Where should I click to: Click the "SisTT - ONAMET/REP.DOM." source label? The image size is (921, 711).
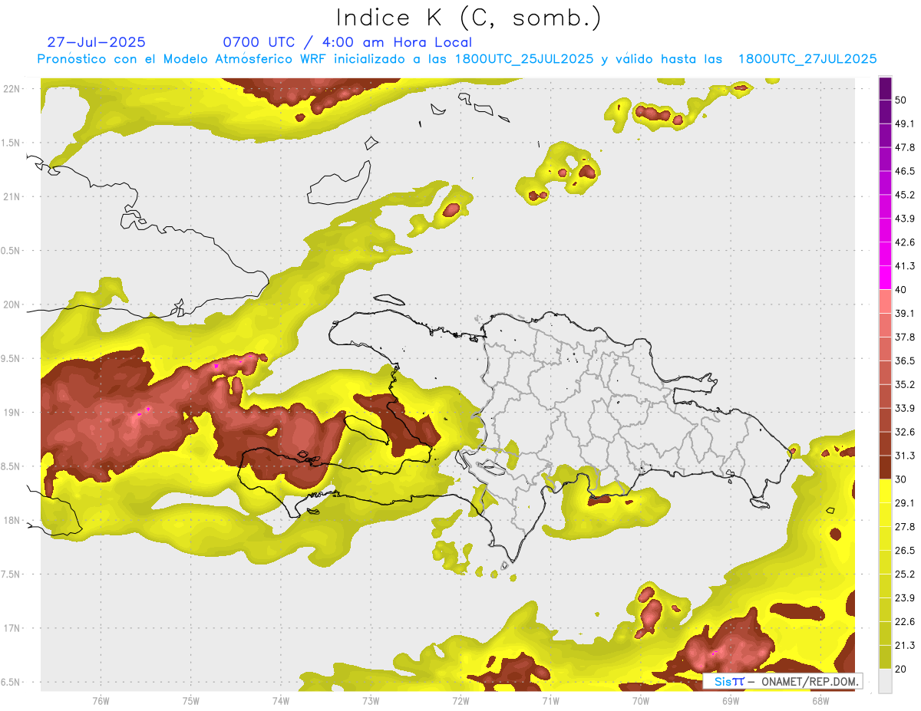[x=782, y=681]
